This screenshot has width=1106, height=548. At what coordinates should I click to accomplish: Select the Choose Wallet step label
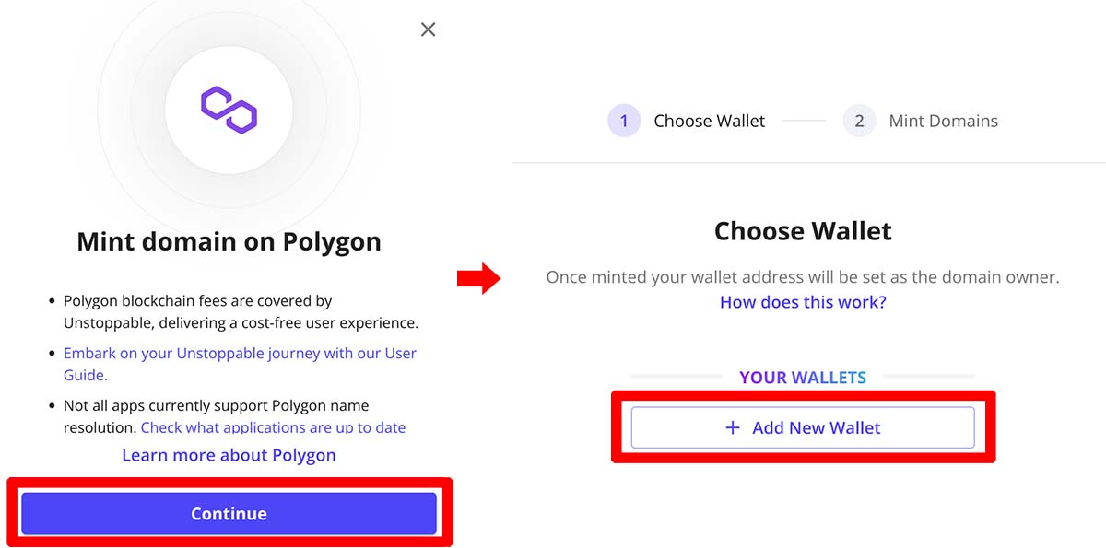point(710,121)
